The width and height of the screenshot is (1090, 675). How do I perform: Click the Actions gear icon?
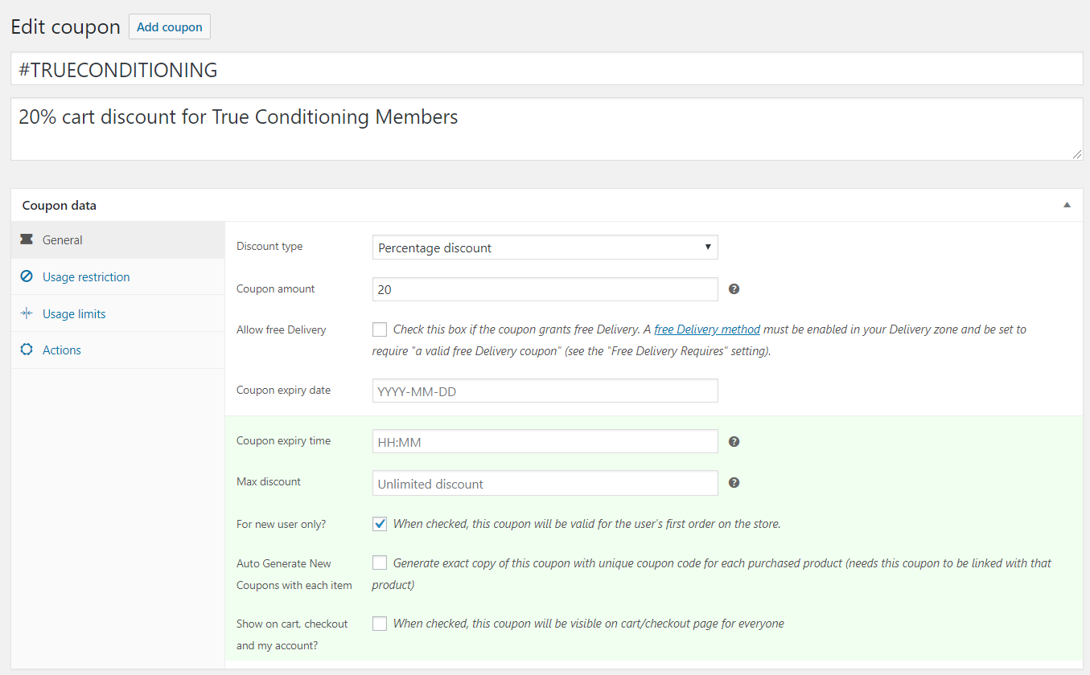coord(27,350)
